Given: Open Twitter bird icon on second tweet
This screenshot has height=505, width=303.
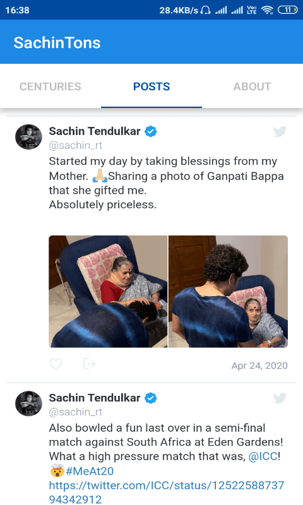Looking at the screenshot, I should click(280, 398).
